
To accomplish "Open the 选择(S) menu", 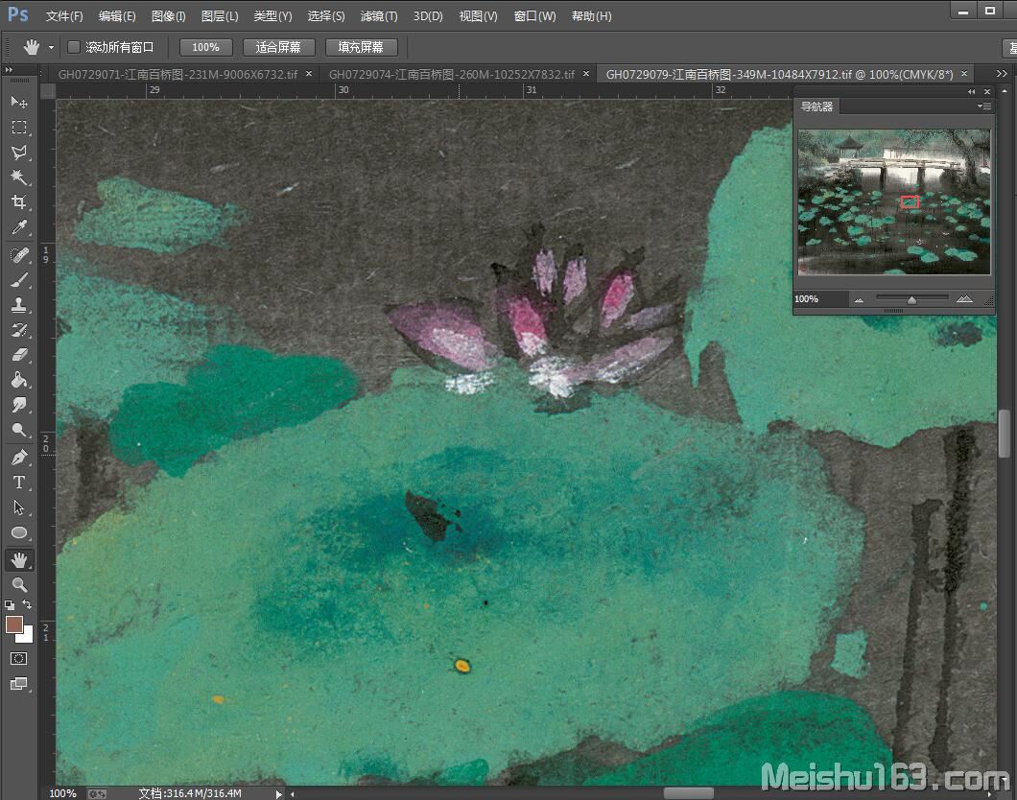I will point(325,16).
